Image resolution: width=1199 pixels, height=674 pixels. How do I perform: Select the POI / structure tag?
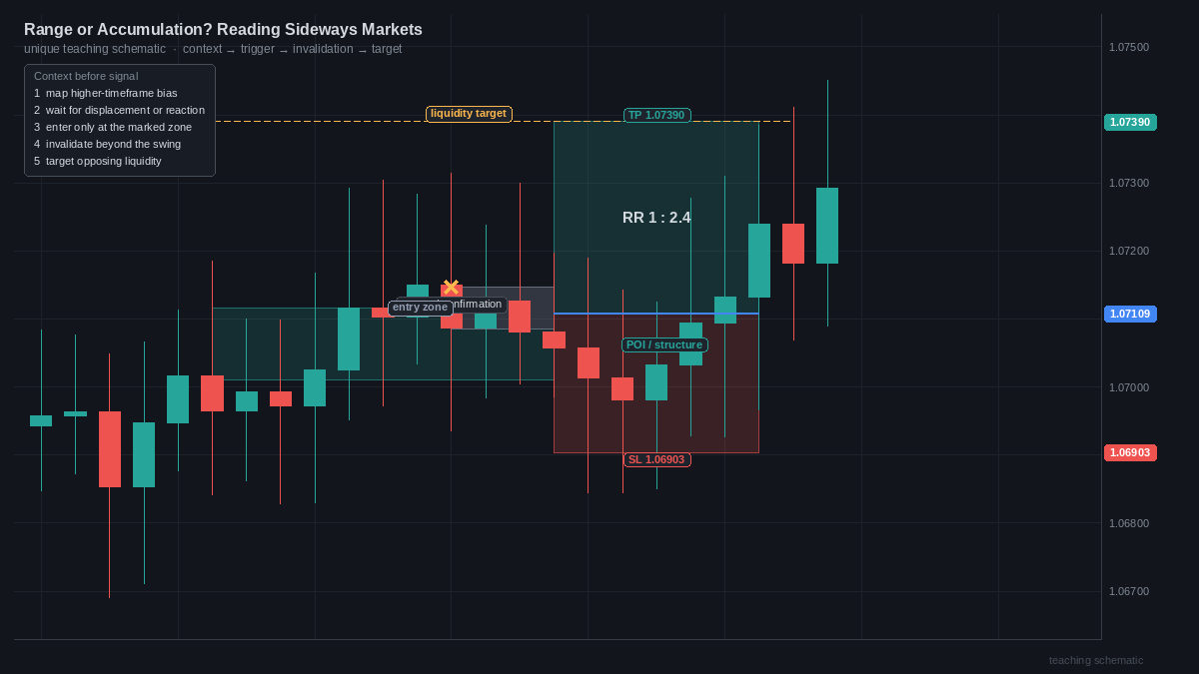point(664,344)
